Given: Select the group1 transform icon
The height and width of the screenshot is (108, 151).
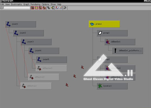Looking at the screenshot, I should [x=100, y=33].
